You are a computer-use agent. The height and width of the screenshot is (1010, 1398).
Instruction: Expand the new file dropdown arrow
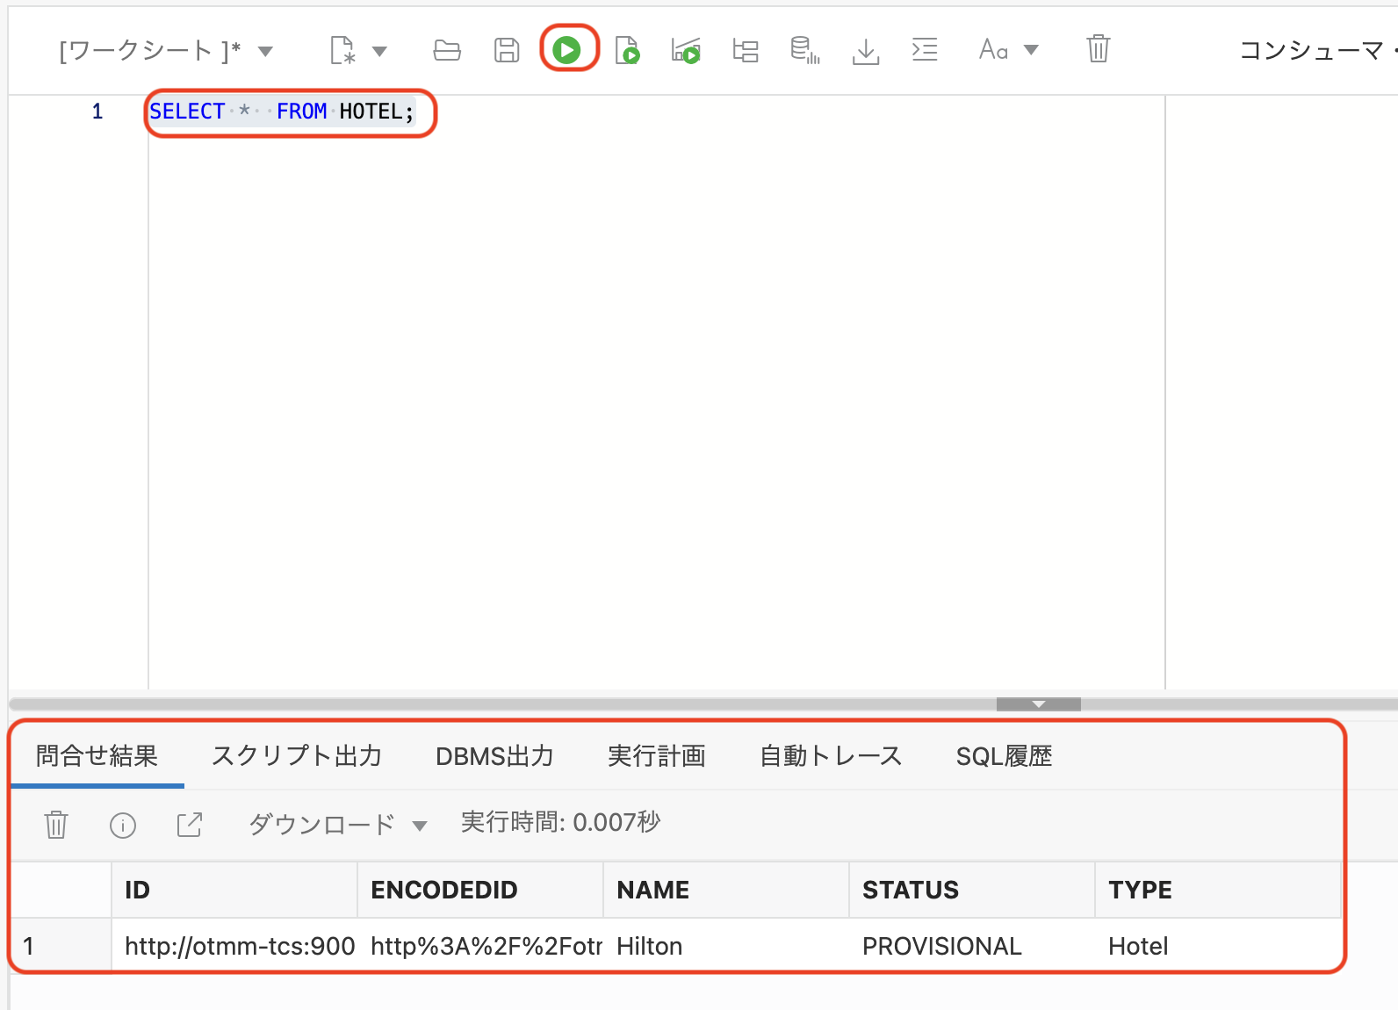click(x=380, y=51)
